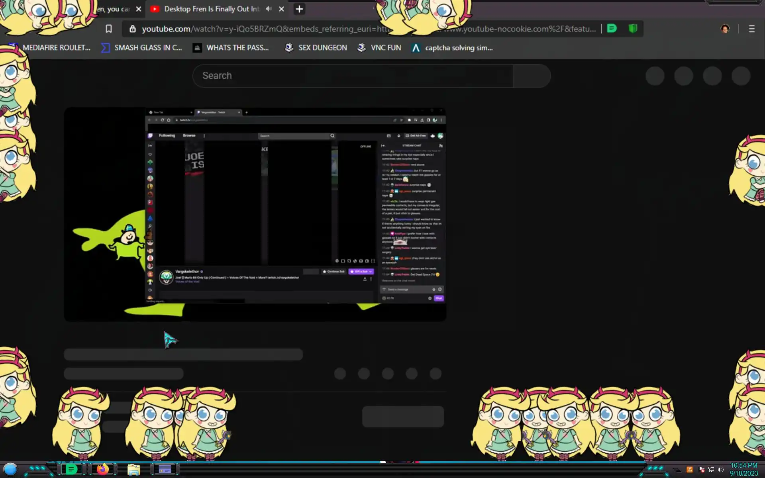Open the green chat app in taskbar
Image resolution: width=765 pixels, height=478 pixels.
pos(72,469)
